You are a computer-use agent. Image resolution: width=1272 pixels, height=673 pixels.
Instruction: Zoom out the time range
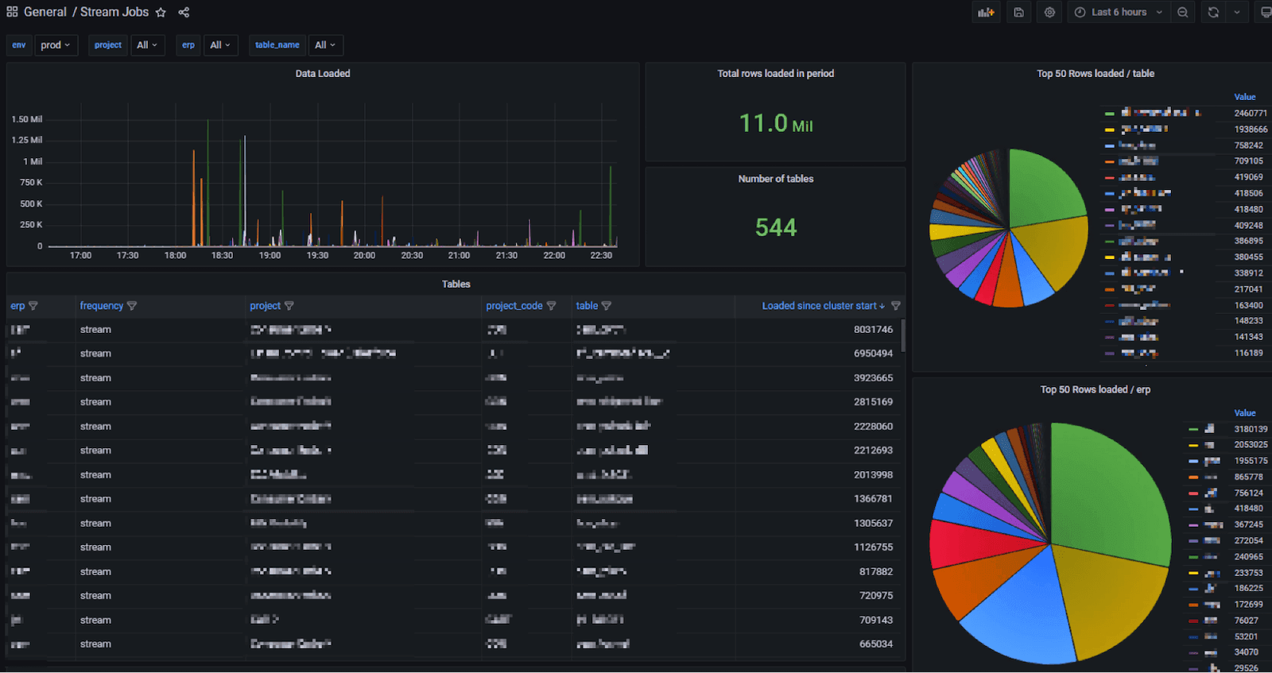pos(1183,12)
